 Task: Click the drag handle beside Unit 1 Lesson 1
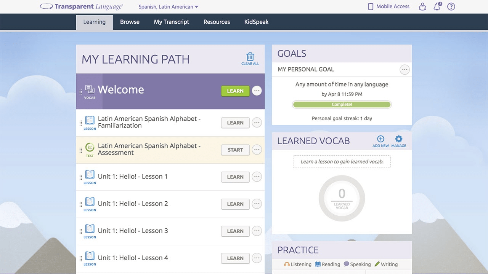[80, 177]
